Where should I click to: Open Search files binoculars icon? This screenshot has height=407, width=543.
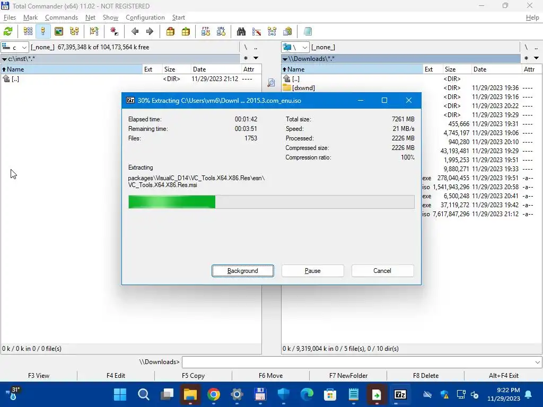[x=241, y=31]
